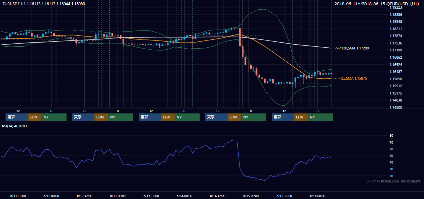Click the HistData.com data attribution text
This screenshot has height=199, width=424.
coord(393,181)
